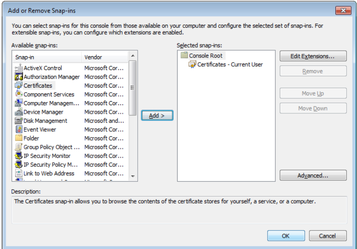Viewport: 357px width, 249px height.
Task: Click vendor cell for ActiveX Control
Action: 104,68
